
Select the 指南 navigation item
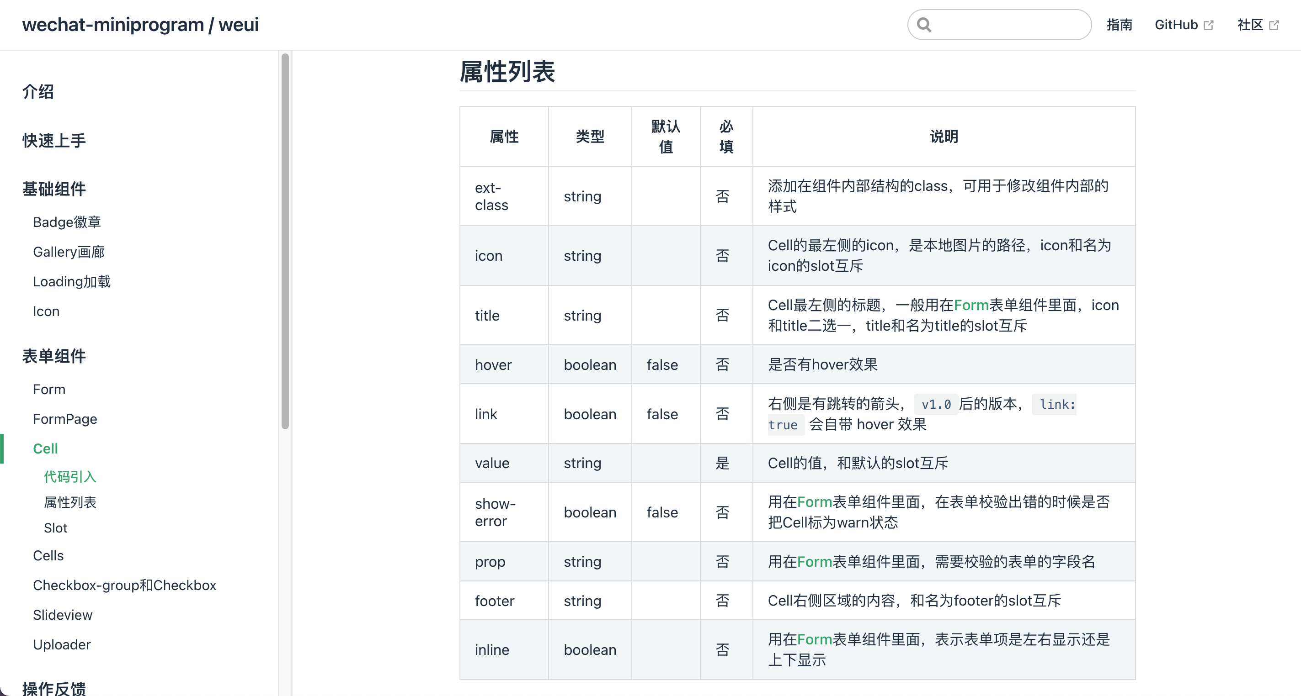[x=1120, y=24]
